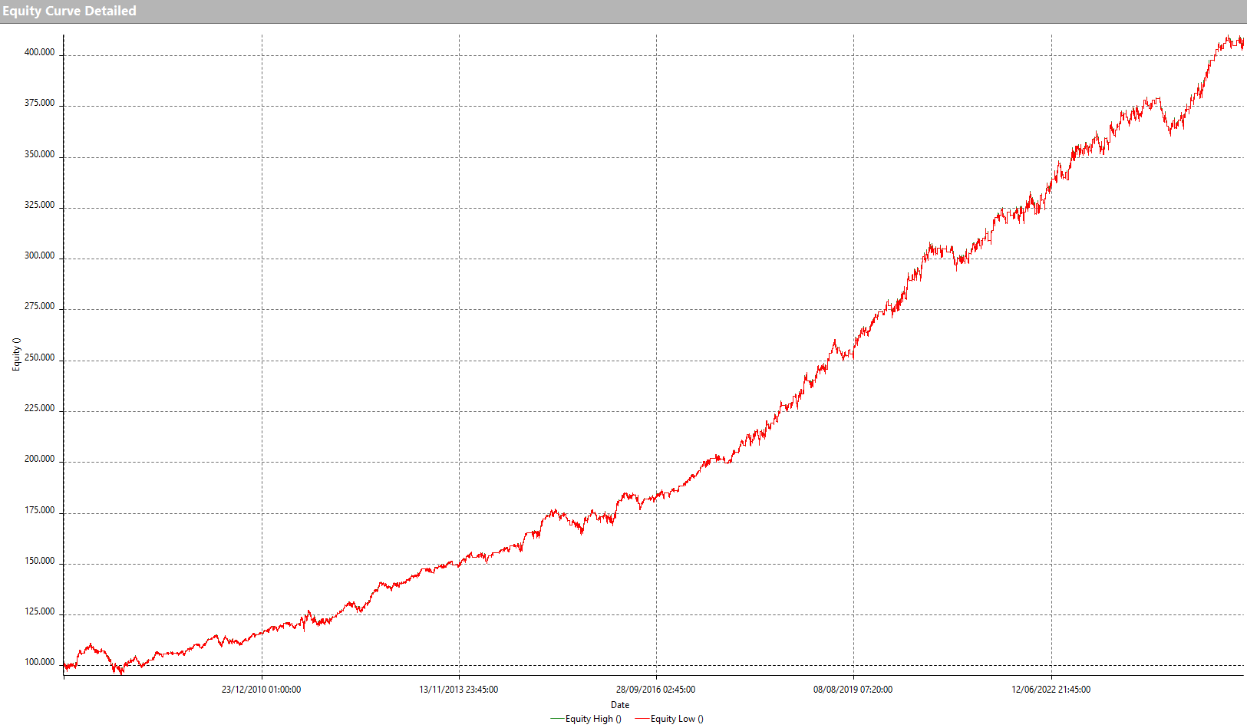Choose the 150.000 tick label
Screen dimensions: 1247x728
tap(40, 561)
